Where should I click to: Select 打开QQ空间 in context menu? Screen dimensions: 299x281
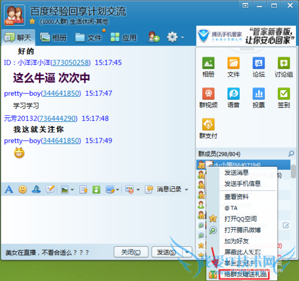pyautogui.click(x=240, y=219)
